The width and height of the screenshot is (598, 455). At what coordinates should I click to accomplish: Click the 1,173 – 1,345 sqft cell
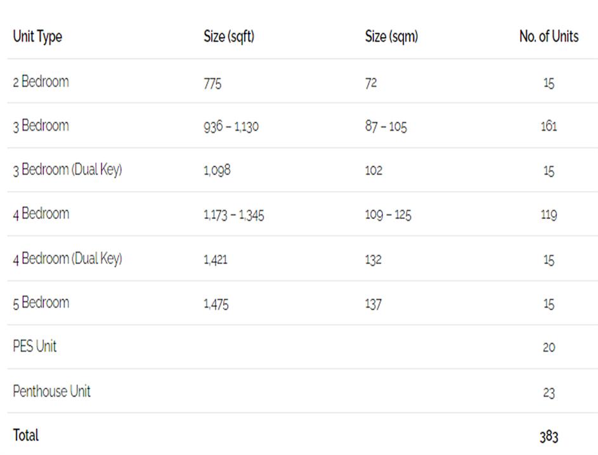(x=233, y=215)
